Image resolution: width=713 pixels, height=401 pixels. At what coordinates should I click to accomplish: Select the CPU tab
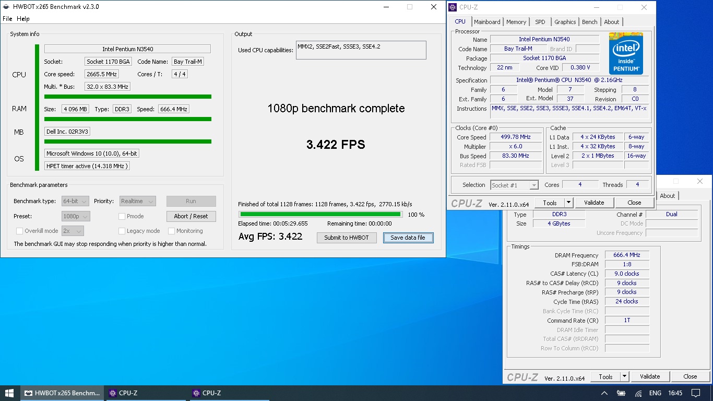(460, 21)
